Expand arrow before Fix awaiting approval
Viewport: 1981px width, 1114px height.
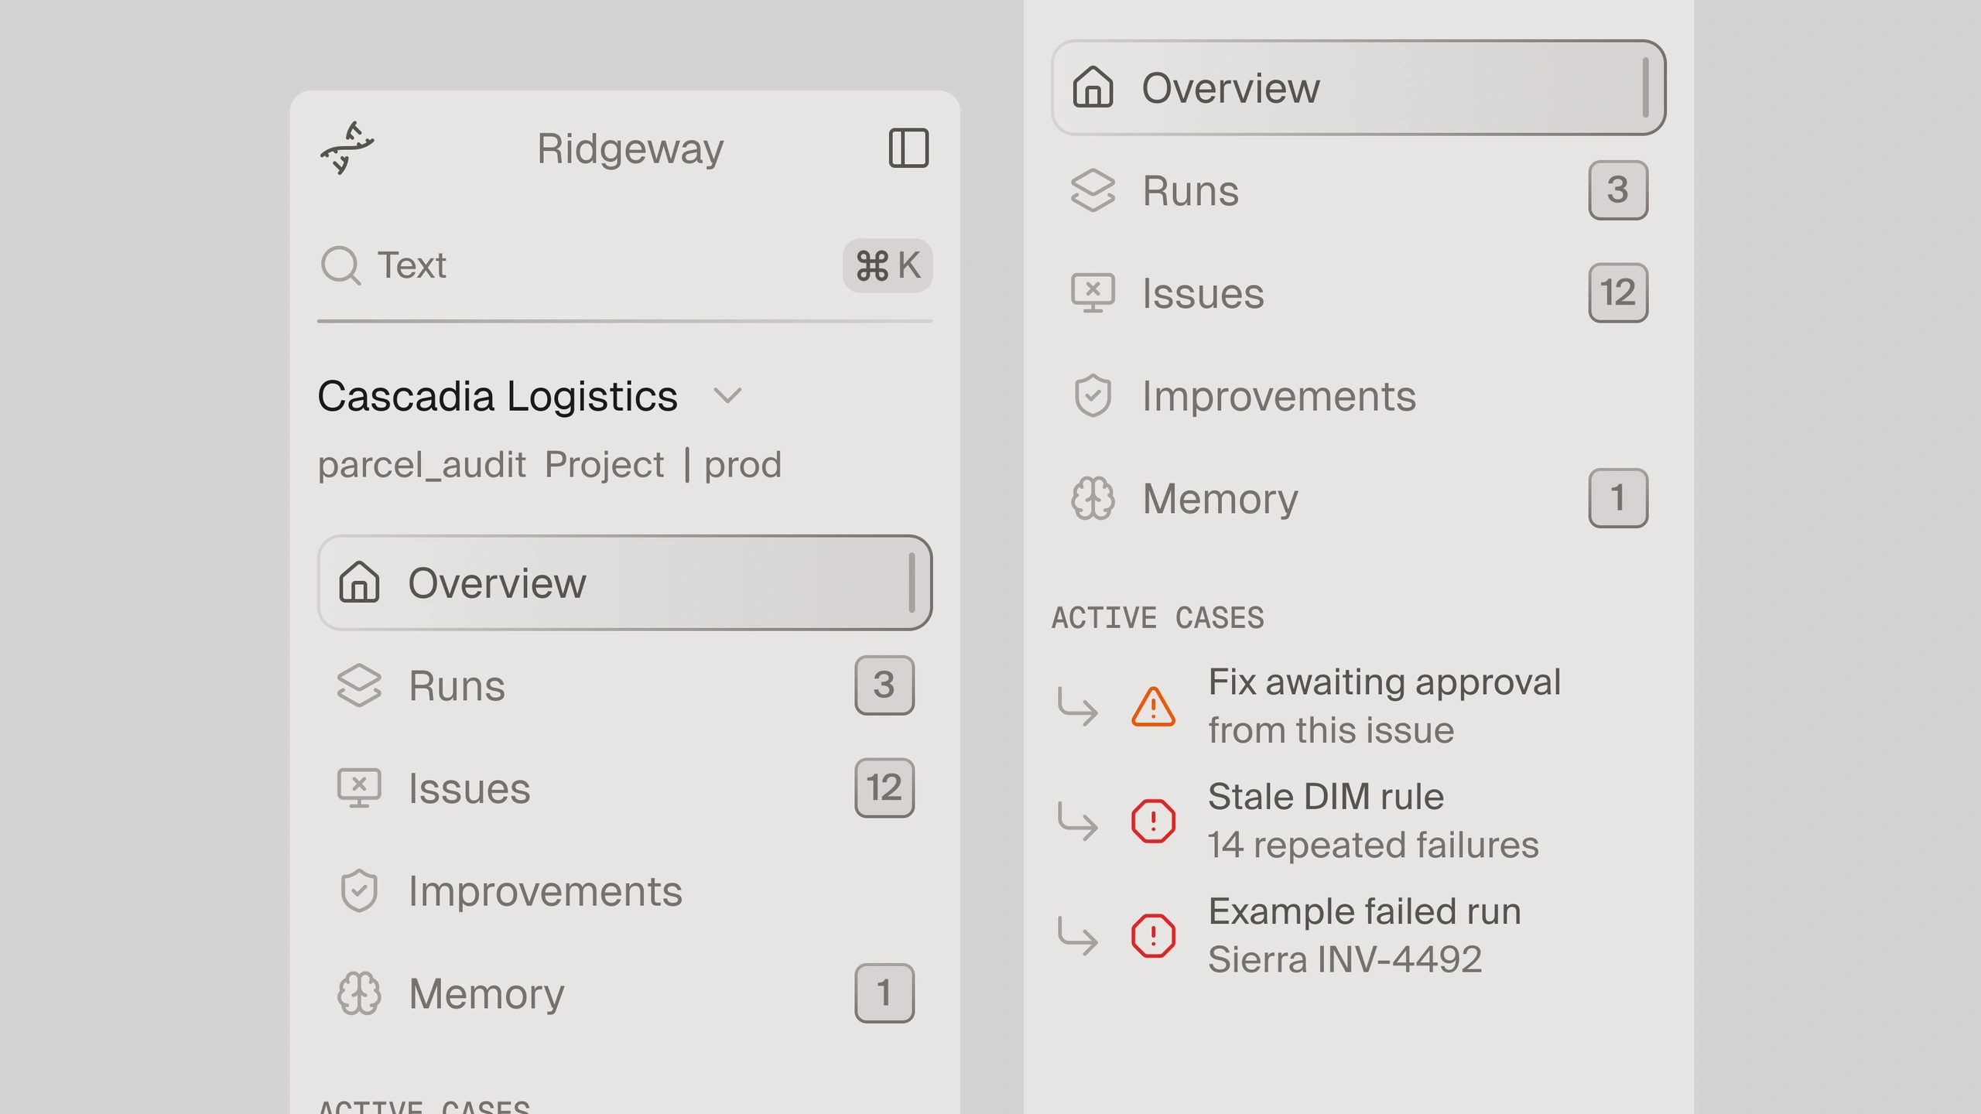[x=1077, y=706]
